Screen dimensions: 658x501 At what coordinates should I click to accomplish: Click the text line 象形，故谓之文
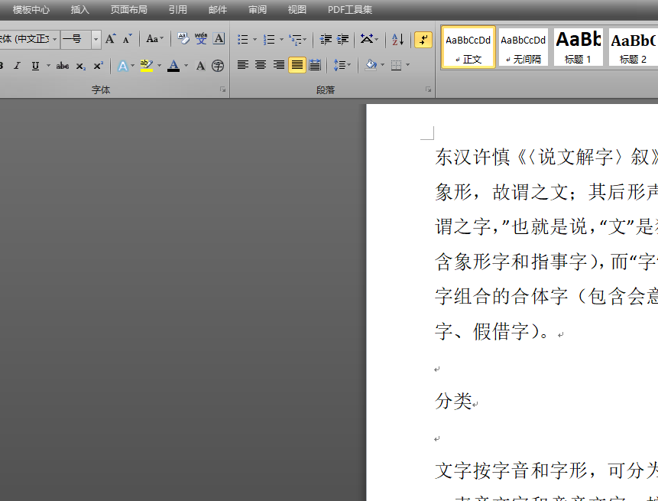coord(501,192)
